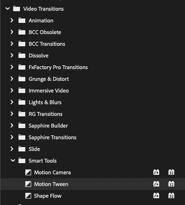Image resolution: width=185 pixels, height=205 pixels.
Task: Expand the Immersive Video folder chevron
Action: click(12, 91)
